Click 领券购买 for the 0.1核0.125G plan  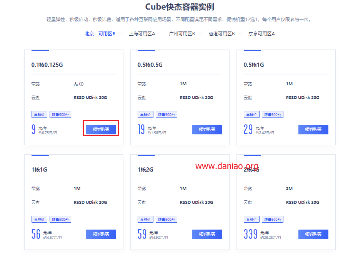(101, 129)
